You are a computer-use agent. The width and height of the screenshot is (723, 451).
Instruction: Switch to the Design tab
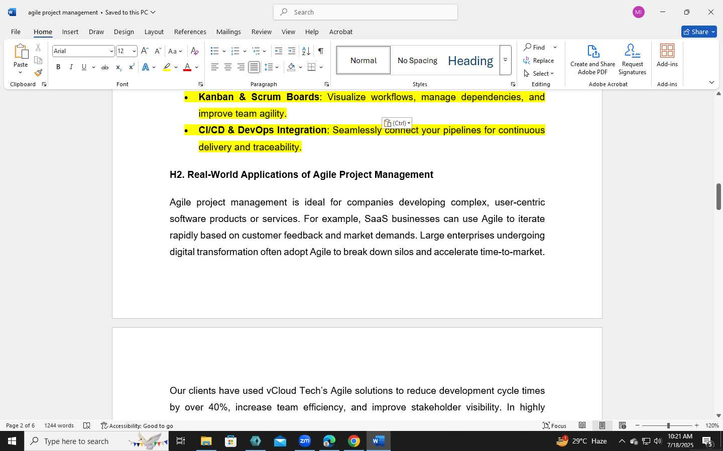[124, 32]
